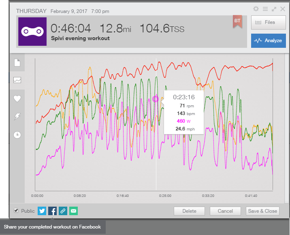This screenshot has height=235, width=290.
Task: Share workout via Twitter icon
Action: tap(42, 211)
